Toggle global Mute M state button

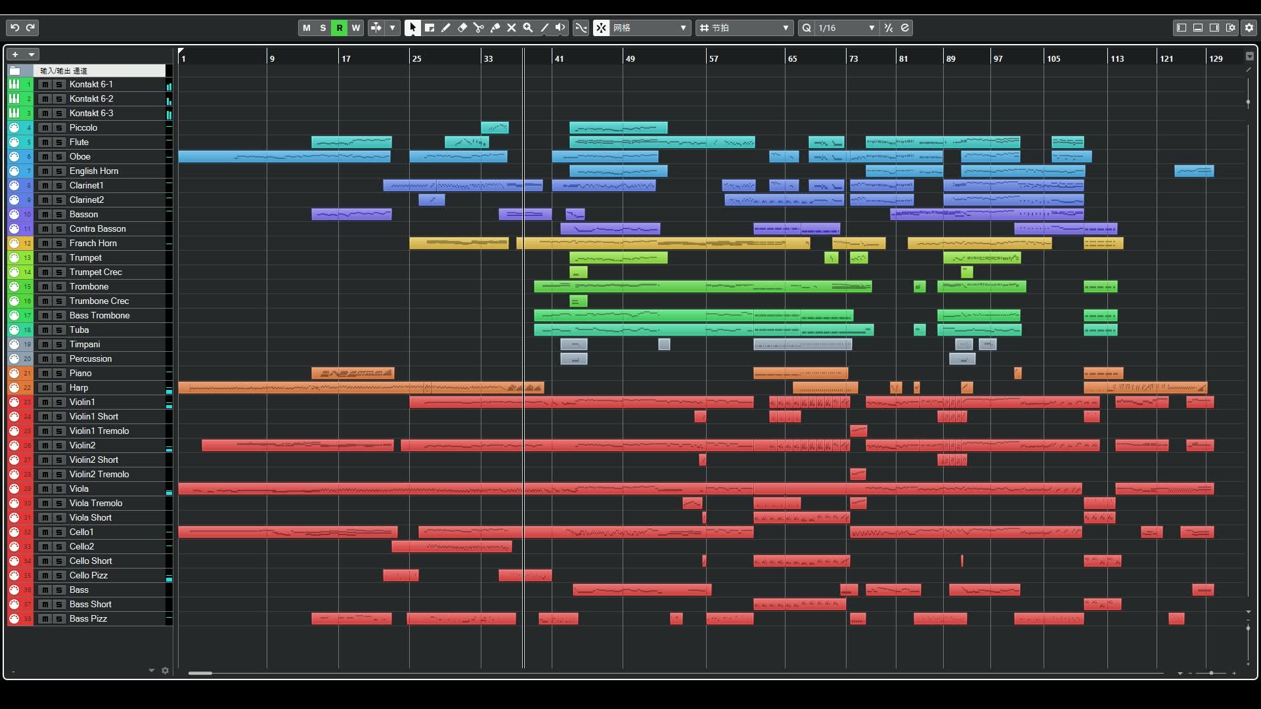pos(306,28)
